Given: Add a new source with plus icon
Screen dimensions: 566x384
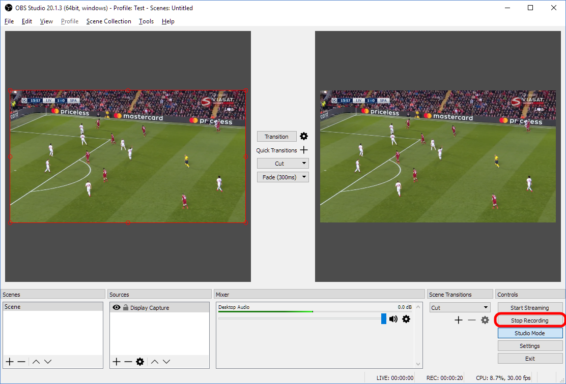Looking at the screenshot, I should tap(116, 362).
